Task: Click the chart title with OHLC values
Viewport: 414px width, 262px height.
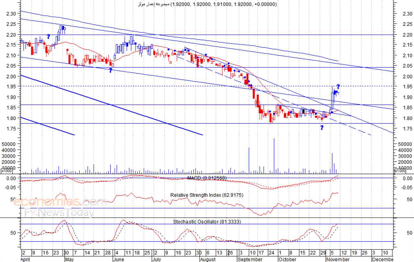Action: click(207, 4)
